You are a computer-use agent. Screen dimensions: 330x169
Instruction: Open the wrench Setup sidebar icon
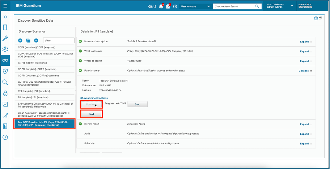[5, 38]
